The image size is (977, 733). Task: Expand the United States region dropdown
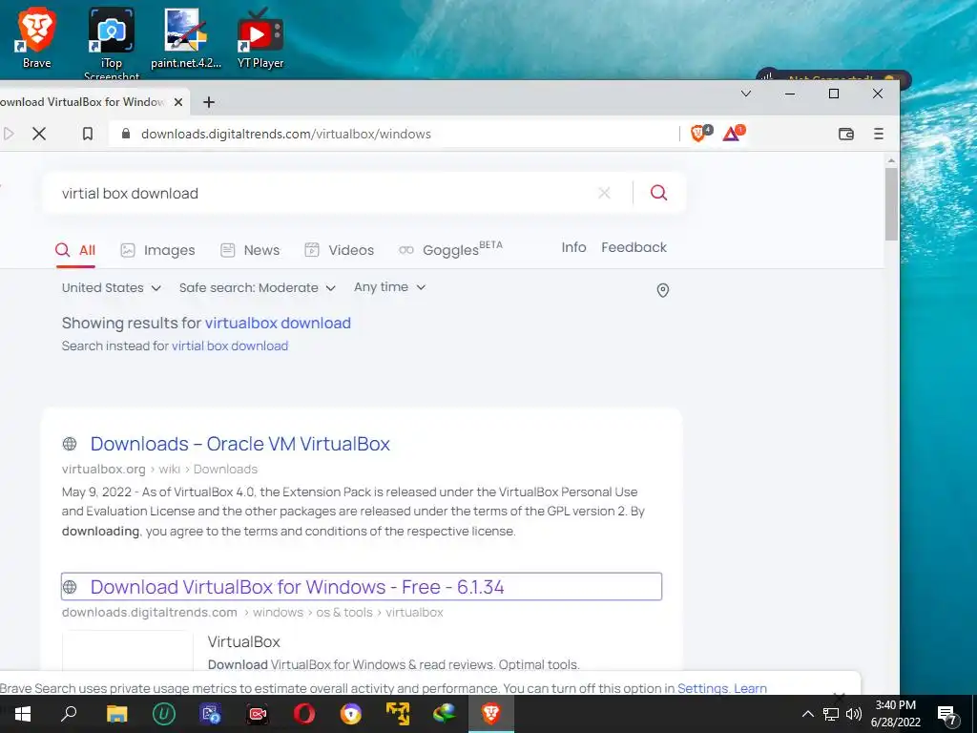(x=112, y=288)
